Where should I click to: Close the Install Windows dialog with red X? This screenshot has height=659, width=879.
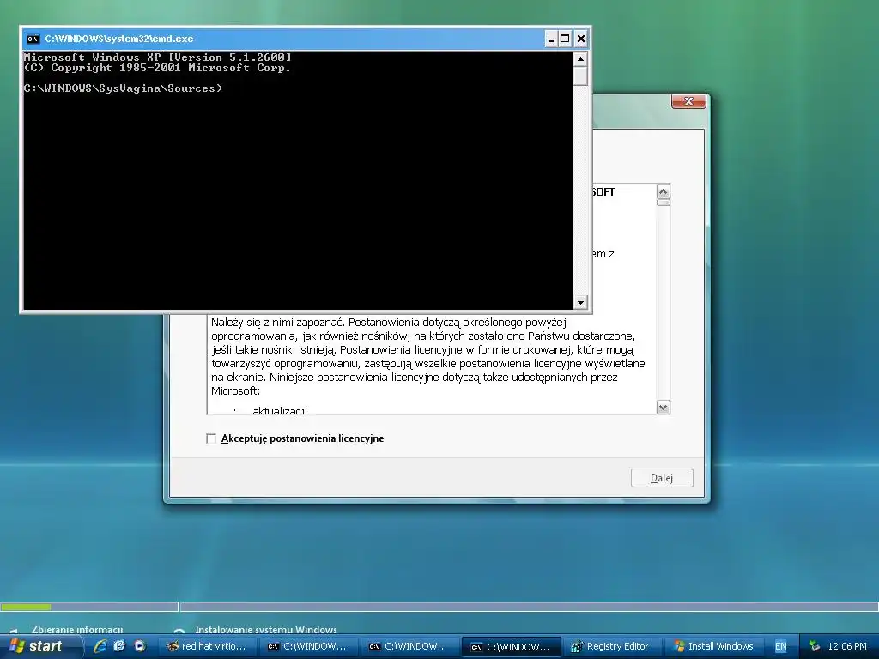click(688, 101)
